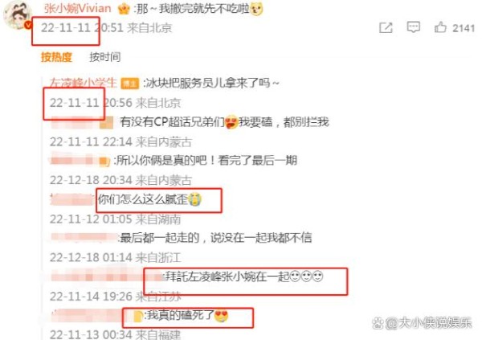
Task: Click the orange verified badge on the avatar
Action: (28, 25)
